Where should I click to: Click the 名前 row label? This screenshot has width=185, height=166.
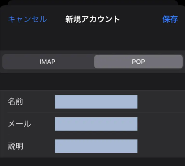tap(16, 101)
